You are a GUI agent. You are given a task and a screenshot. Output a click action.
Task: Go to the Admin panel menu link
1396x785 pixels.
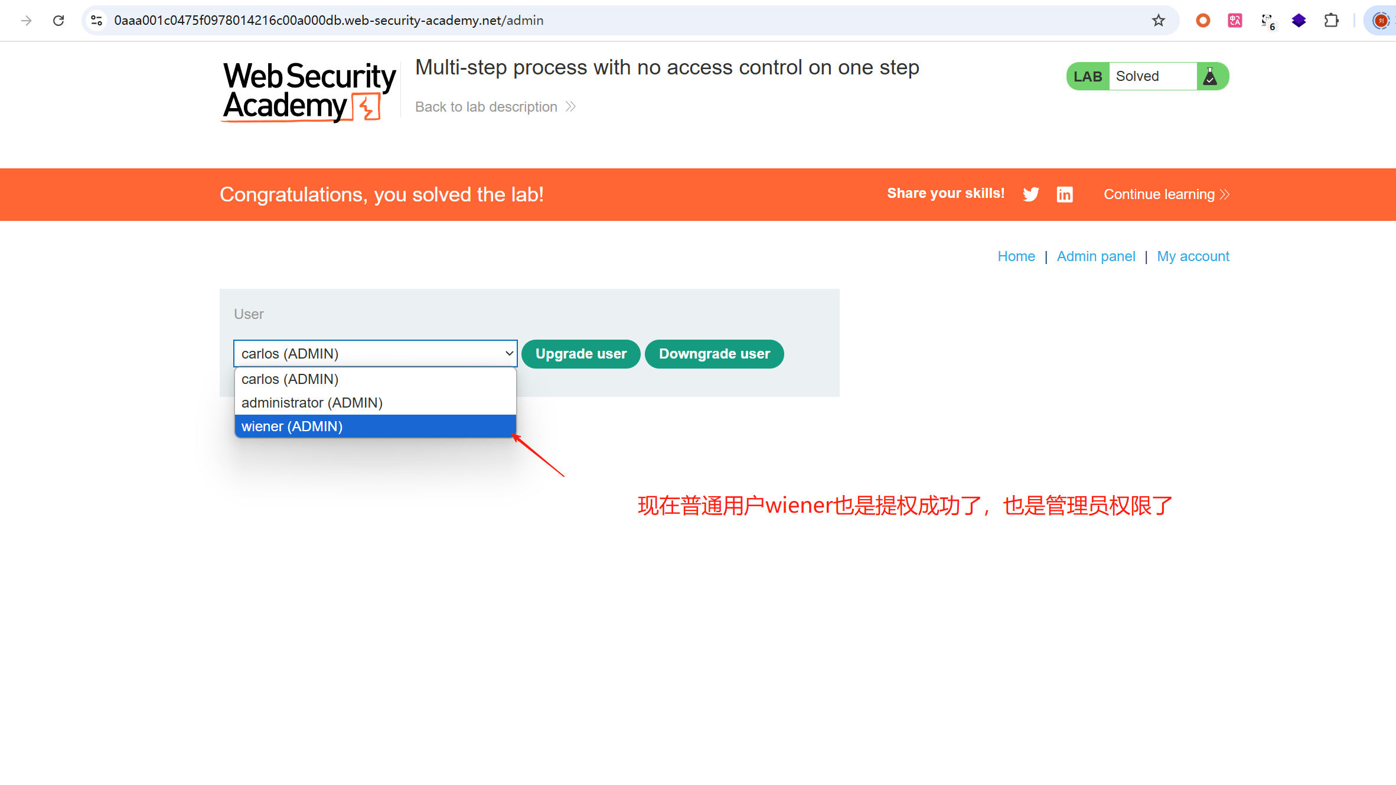coord(1095,256)
